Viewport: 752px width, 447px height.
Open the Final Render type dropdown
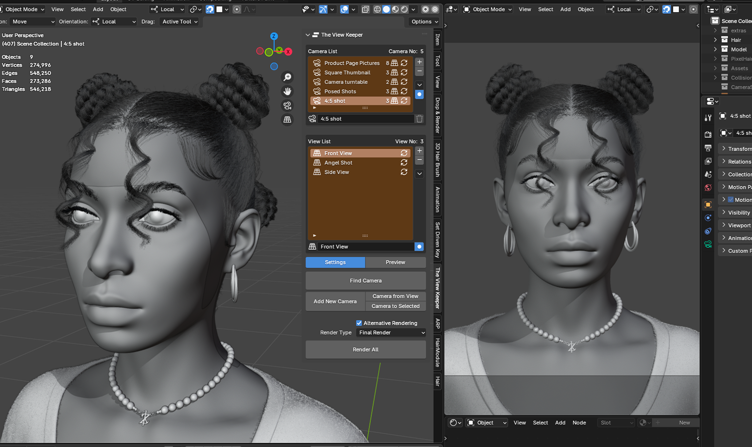(390, 333)
